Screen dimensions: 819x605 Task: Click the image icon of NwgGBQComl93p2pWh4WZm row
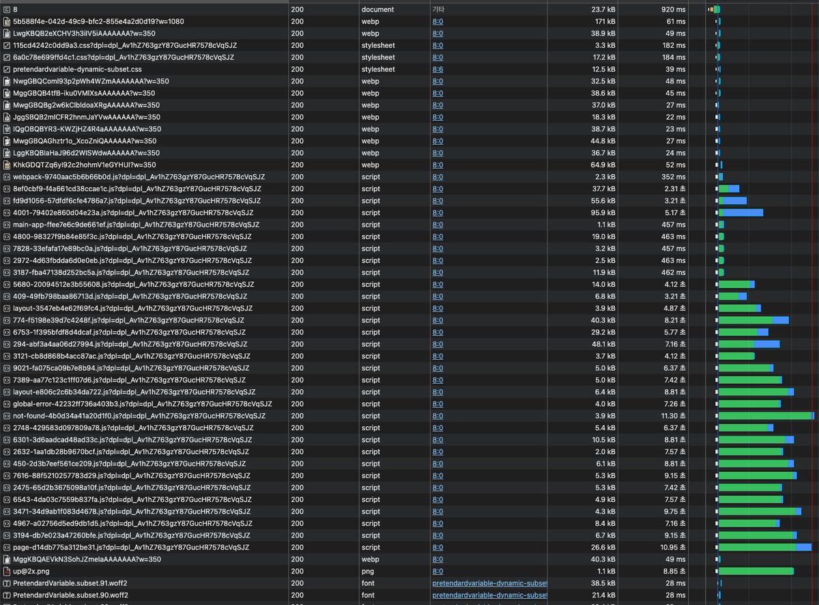click(7, 81)
